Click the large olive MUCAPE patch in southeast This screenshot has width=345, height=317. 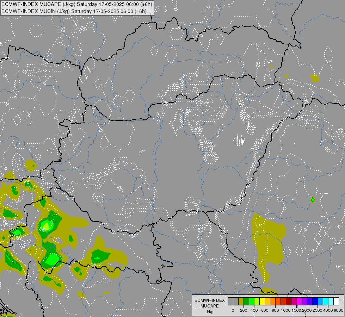269,244
